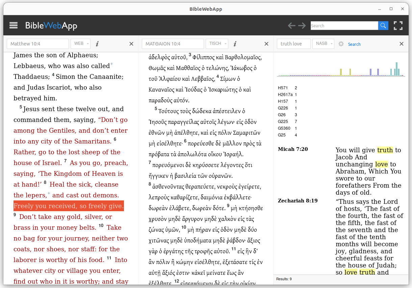Select the H157 Strong's number row
Viewport: 412px width, 288px height.
click(287, 101)
